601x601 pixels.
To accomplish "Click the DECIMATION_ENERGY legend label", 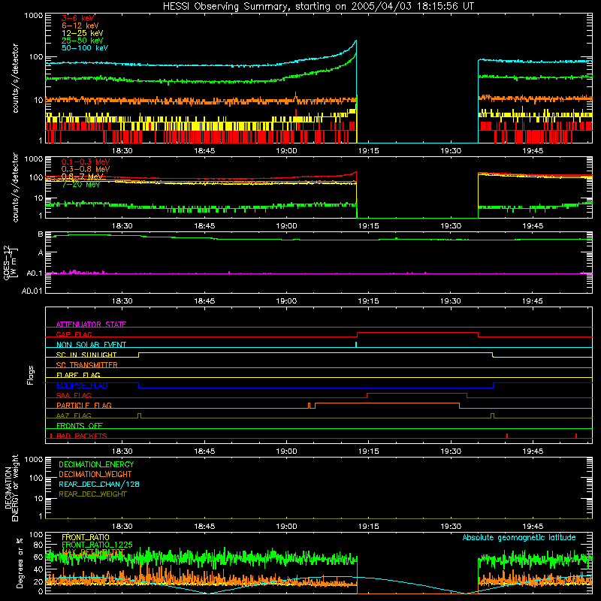I will 96,464.
